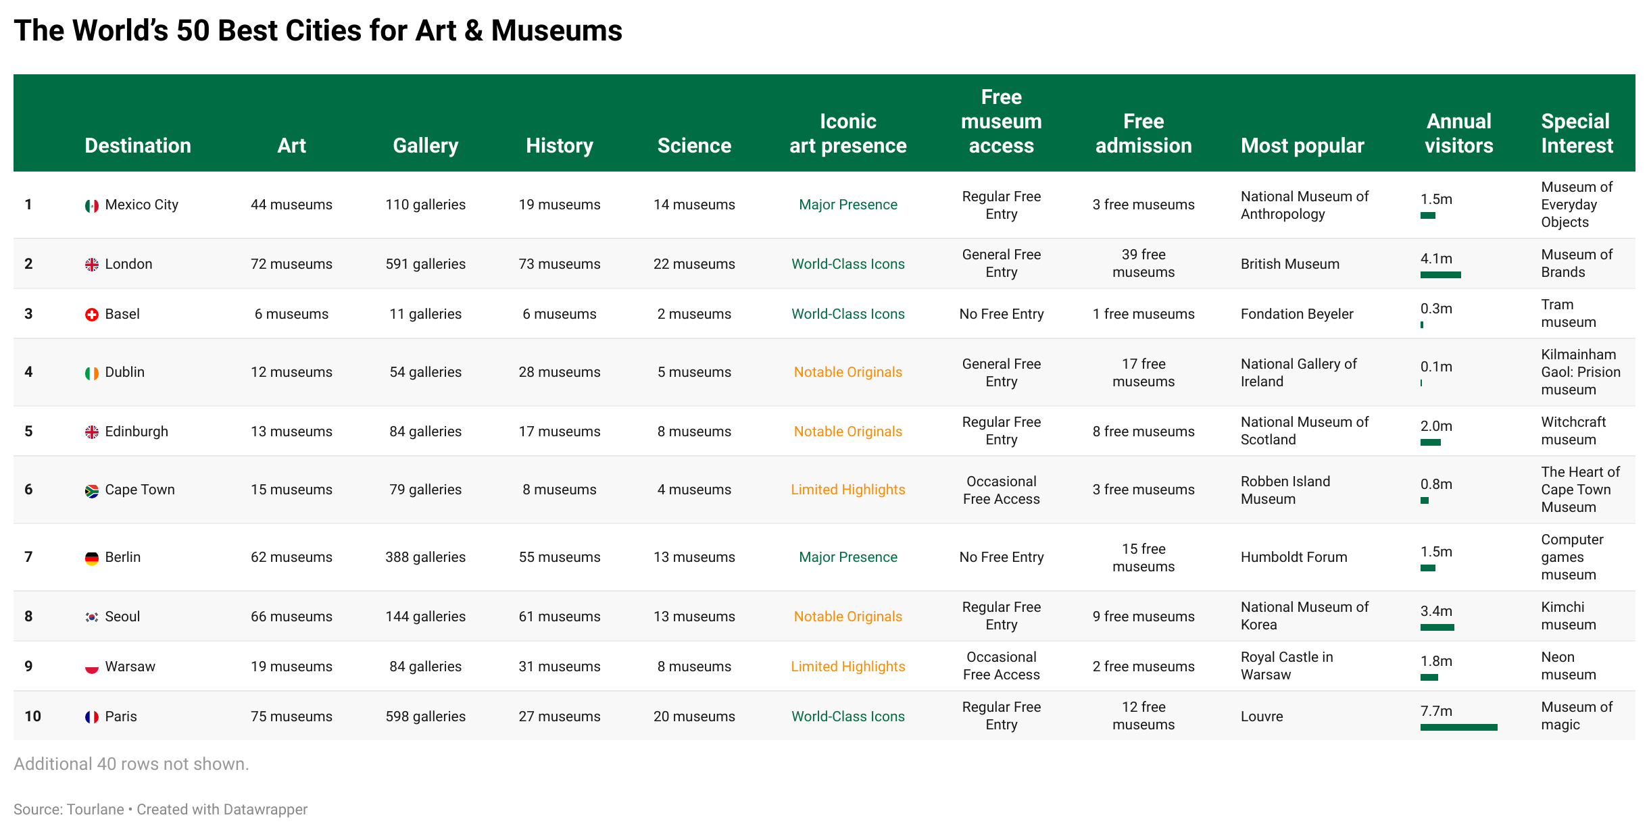Click the 'Louvre' cell in Paris row

[1261, 717]
